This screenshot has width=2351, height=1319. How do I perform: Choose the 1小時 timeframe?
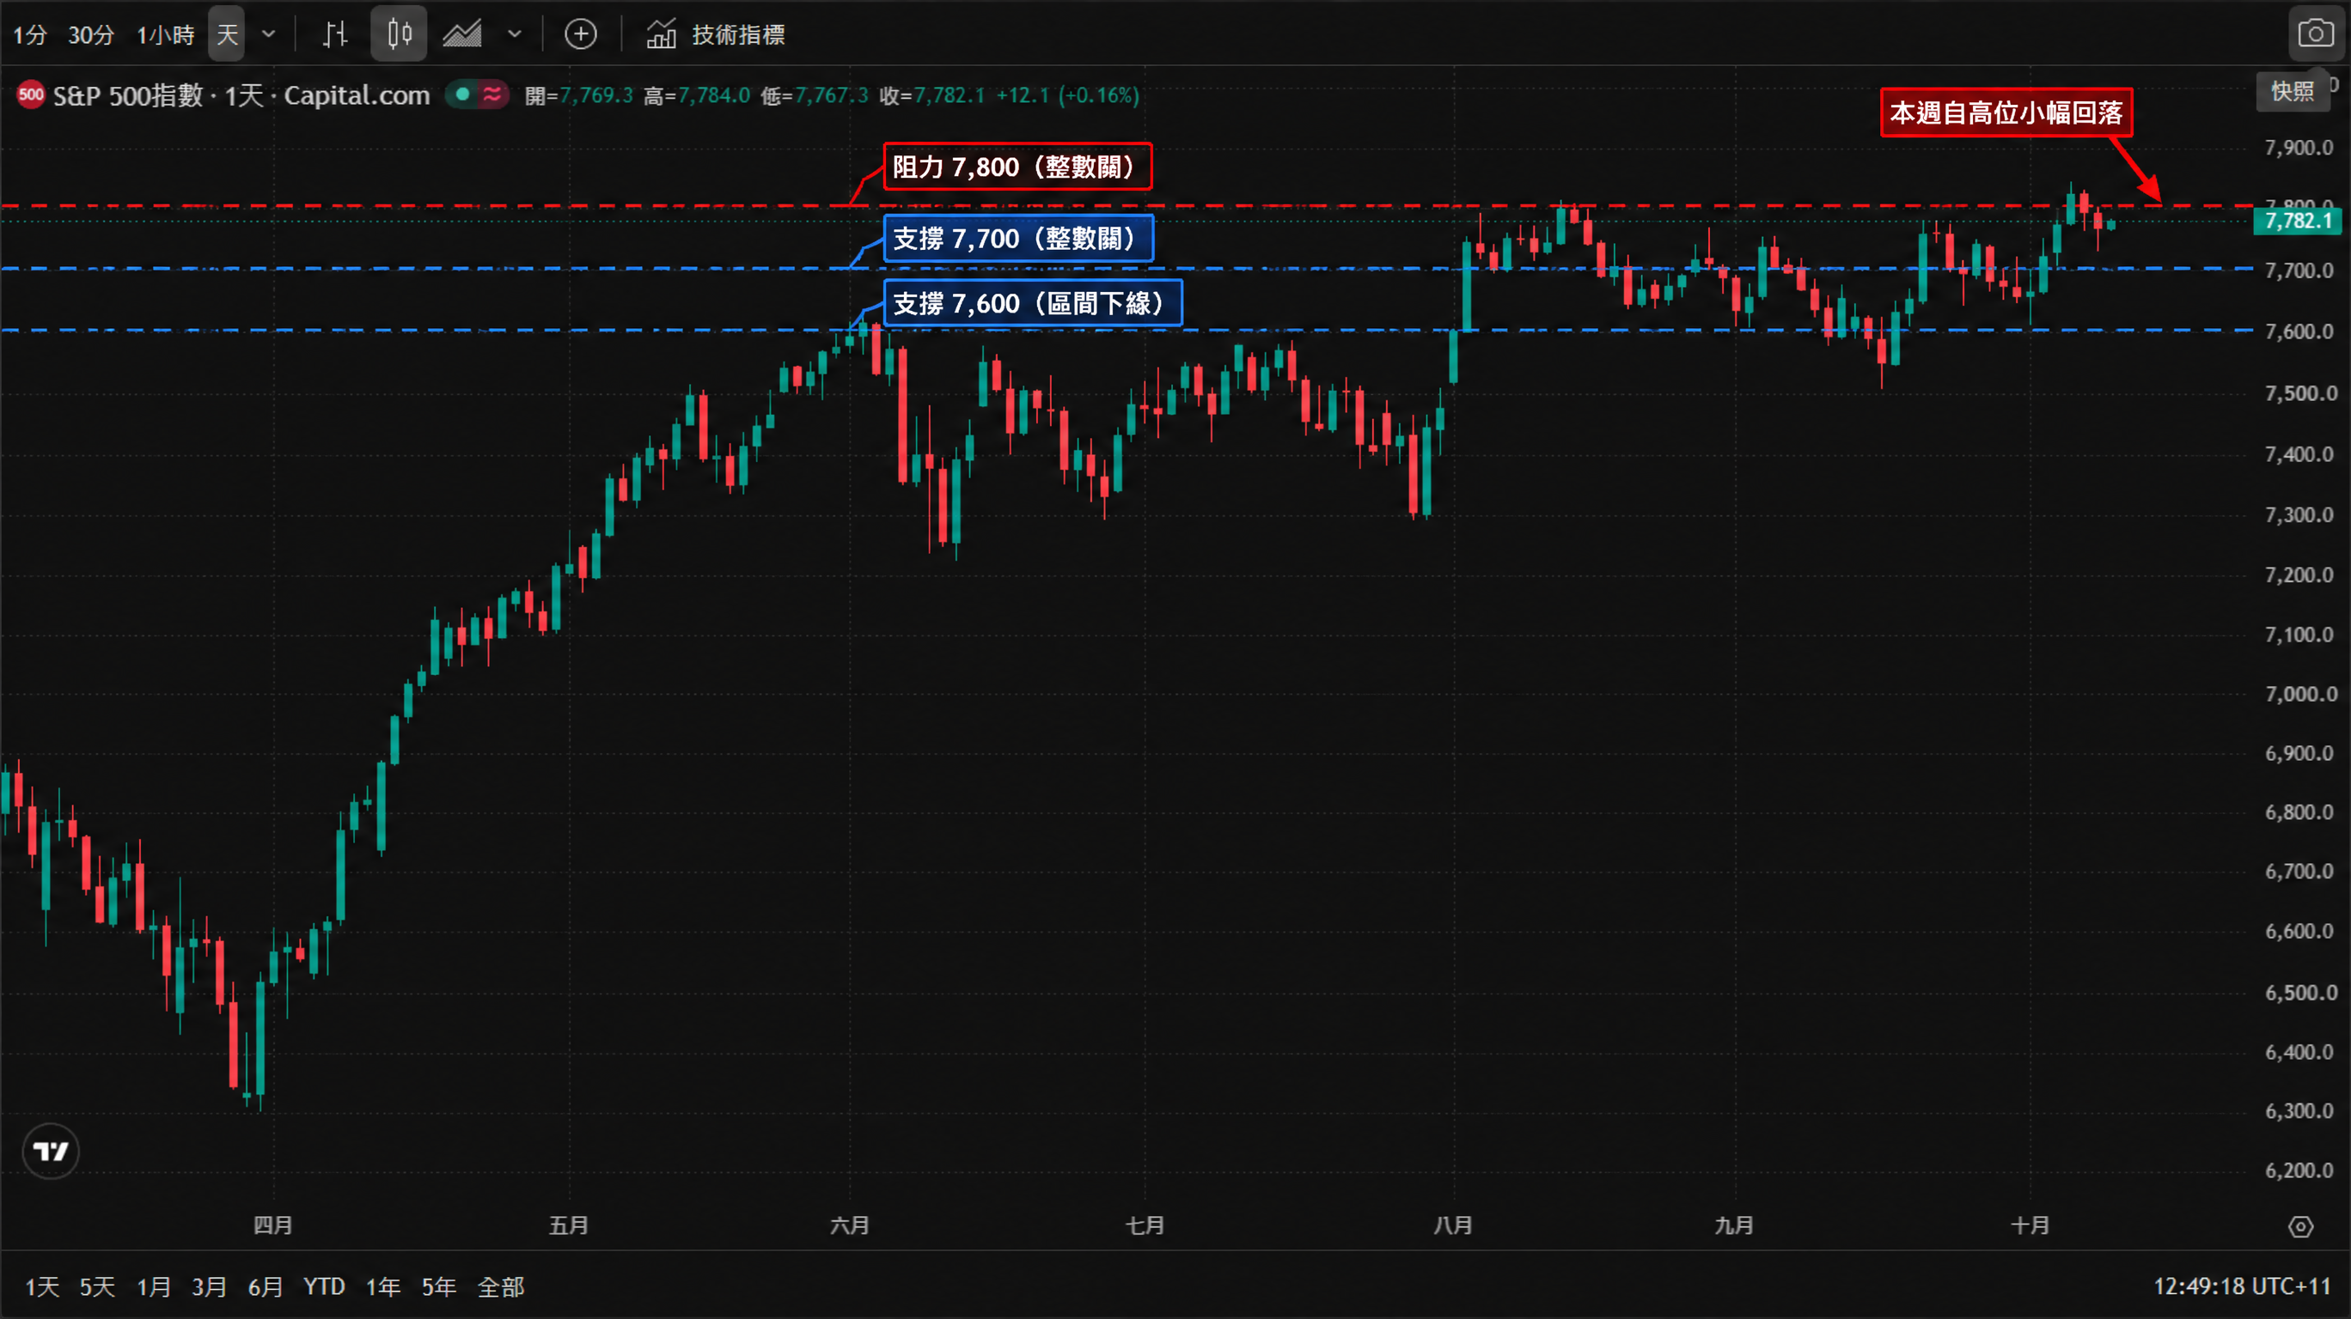pyautogui.click(x=165, y=34)
